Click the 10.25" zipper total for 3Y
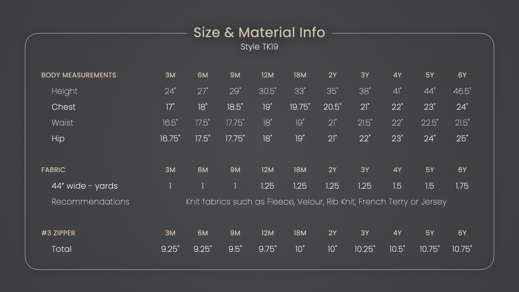This screenshot has width=519, height=292. click(x=365, y=249)
